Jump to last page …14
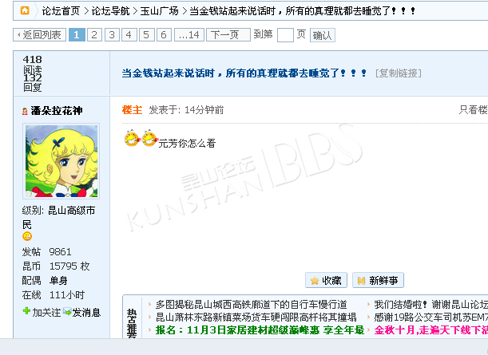 pyautogui.click(x=189, y=35)
